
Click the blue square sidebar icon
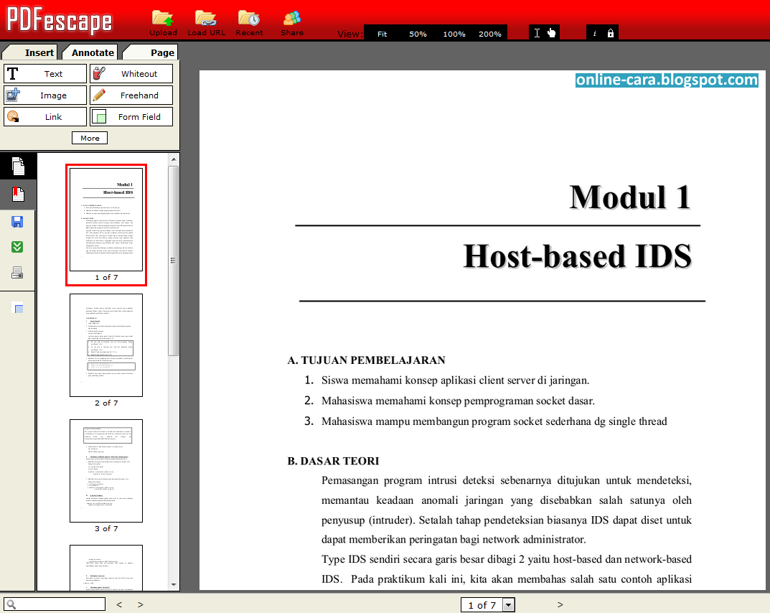(x=18, y=309)
